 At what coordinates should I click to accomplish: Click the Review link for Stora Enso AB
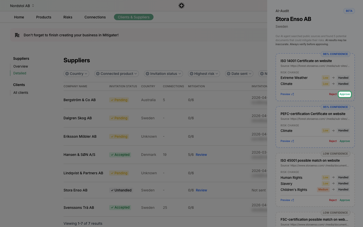coord(201,190)
